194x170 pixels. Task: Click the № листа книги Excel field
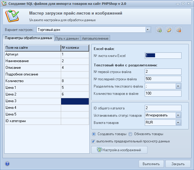point(163,55)
